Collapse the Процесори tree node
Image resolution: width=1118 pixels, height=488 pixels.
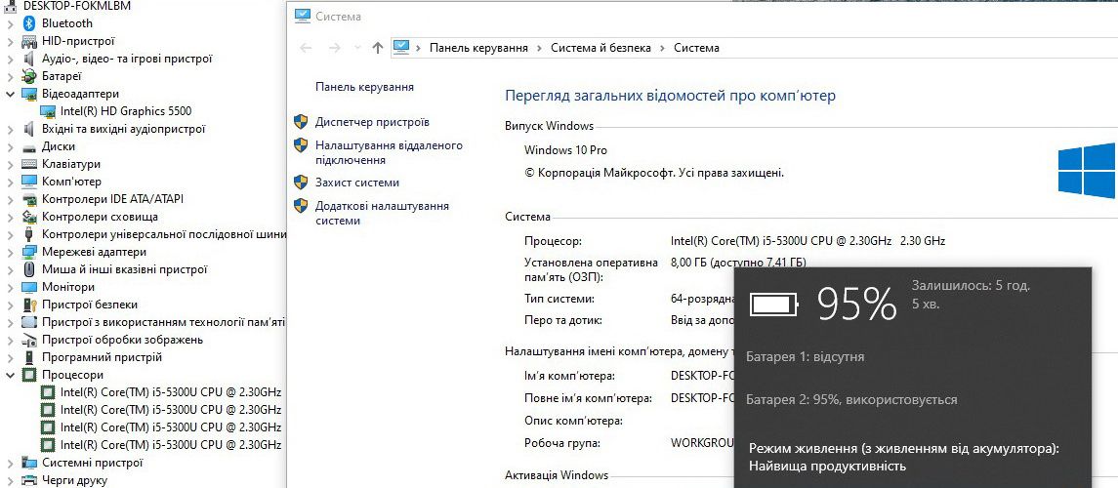pyautogui.click(x=10, y=375)
